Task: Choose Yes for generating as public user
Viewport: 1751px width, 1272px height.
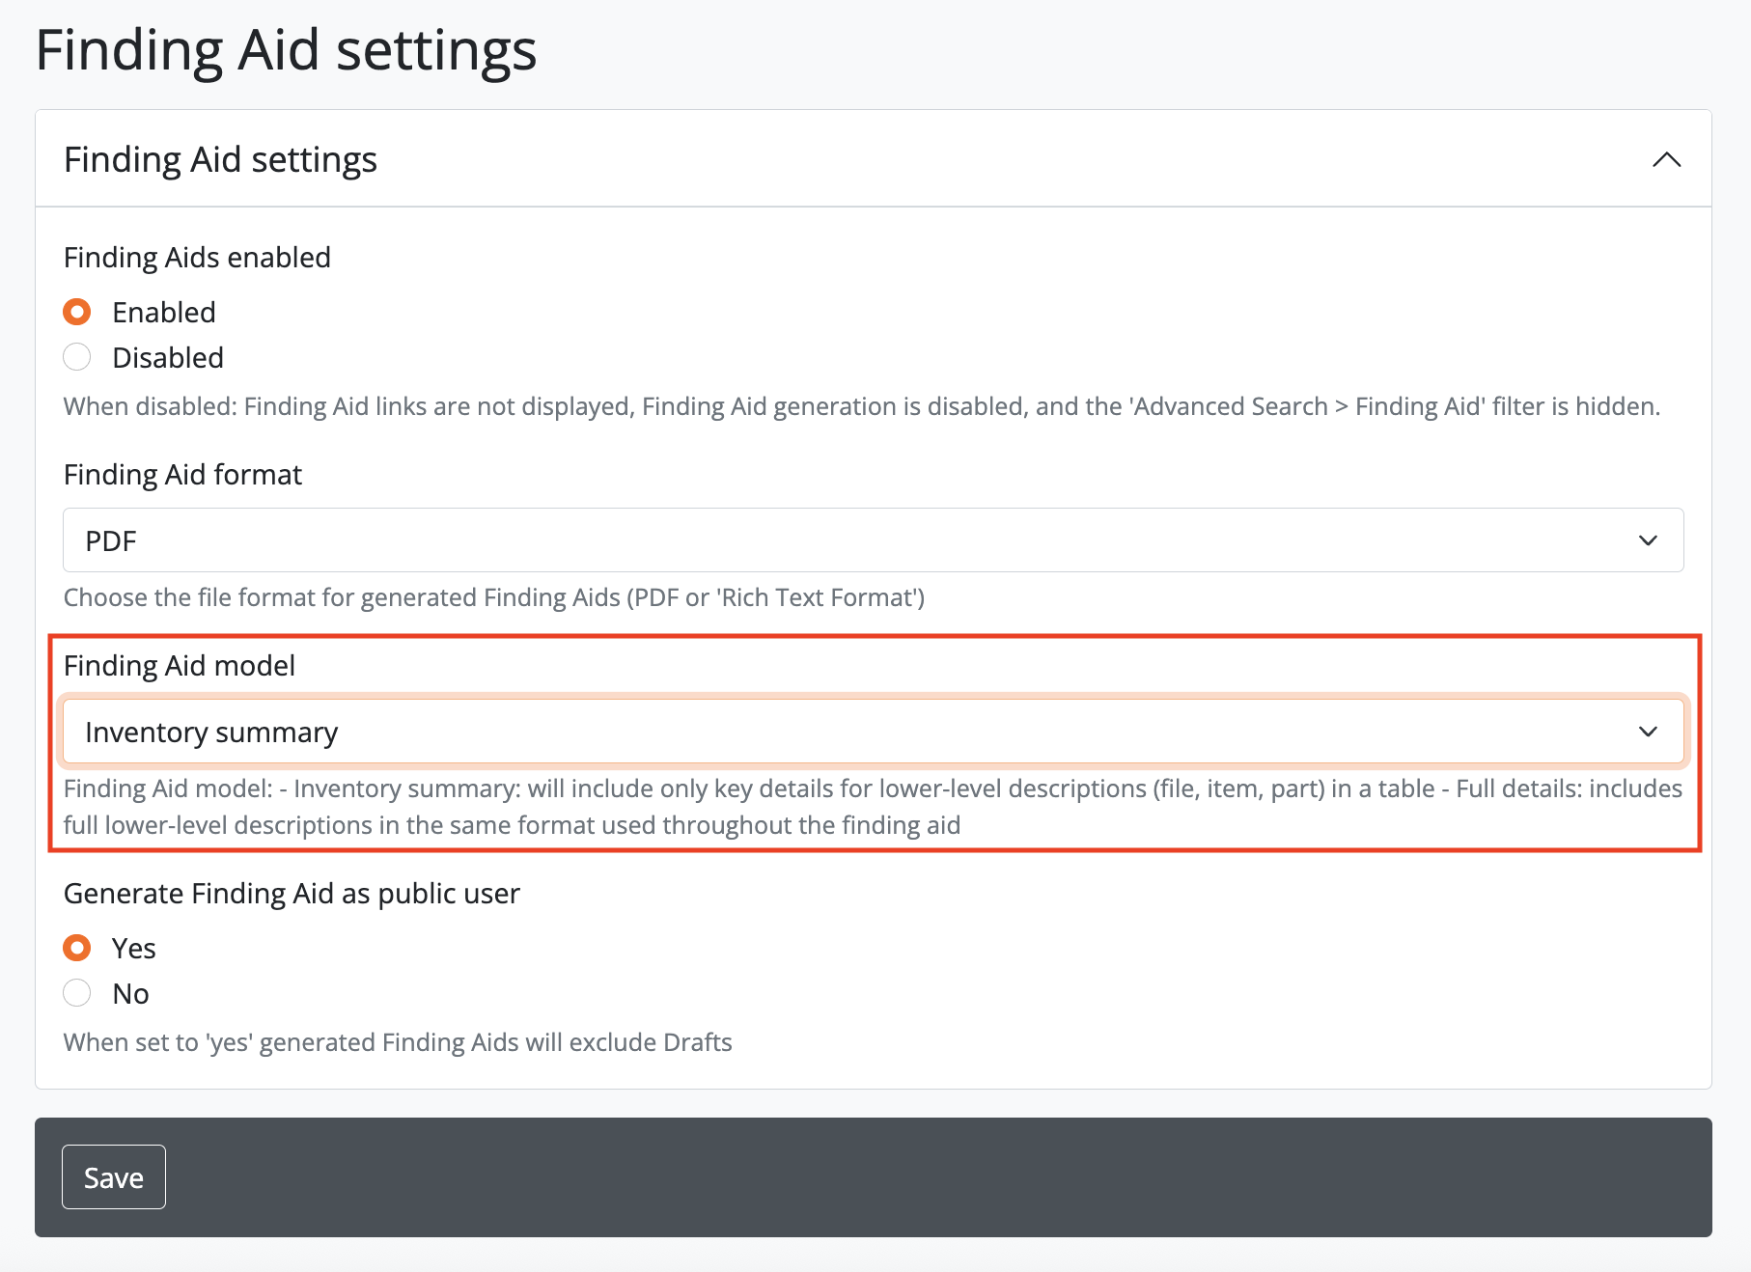Action: click(77, 948)
